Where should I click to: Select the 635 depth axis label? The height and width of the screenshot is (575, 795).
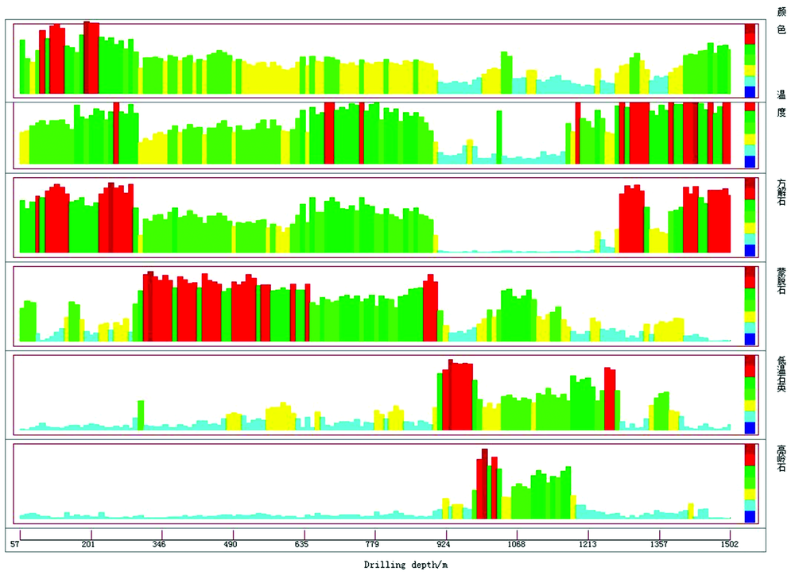click(x=303, y=545)
